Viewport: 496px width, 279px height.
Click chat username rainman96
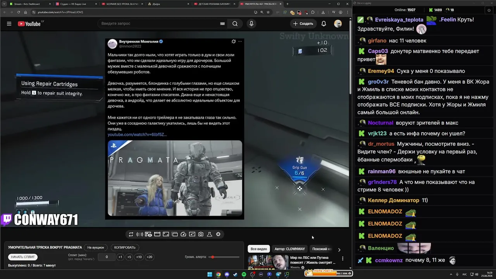pyautogui.click(x=382, y=171)
